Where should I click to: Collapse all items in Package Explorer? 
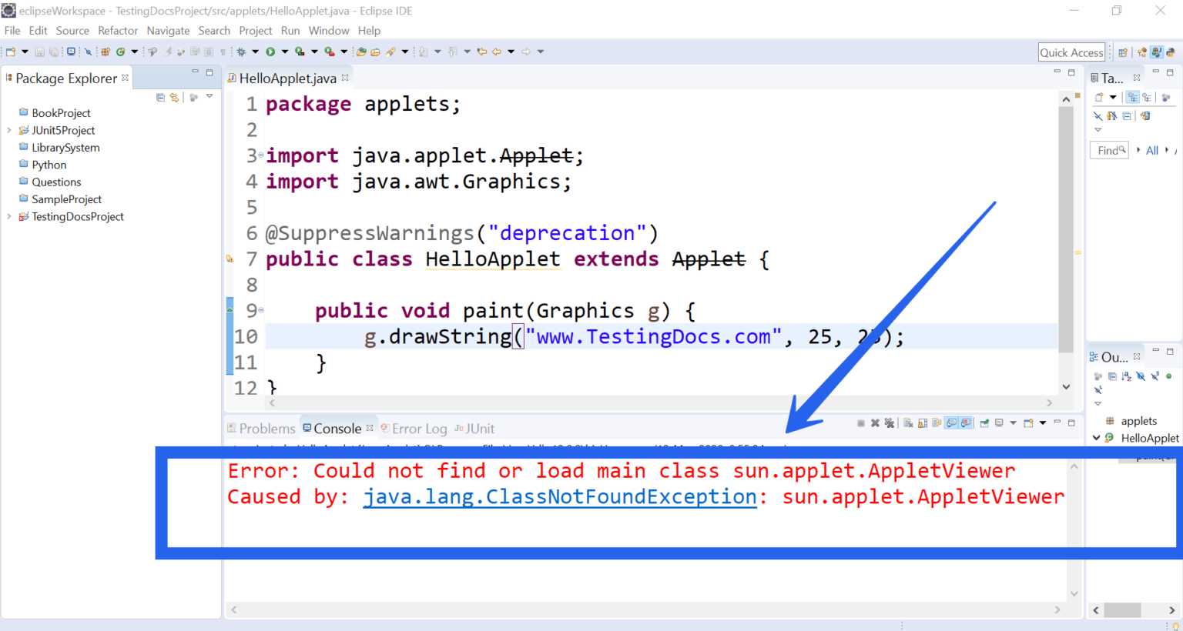tap(160, 98)
